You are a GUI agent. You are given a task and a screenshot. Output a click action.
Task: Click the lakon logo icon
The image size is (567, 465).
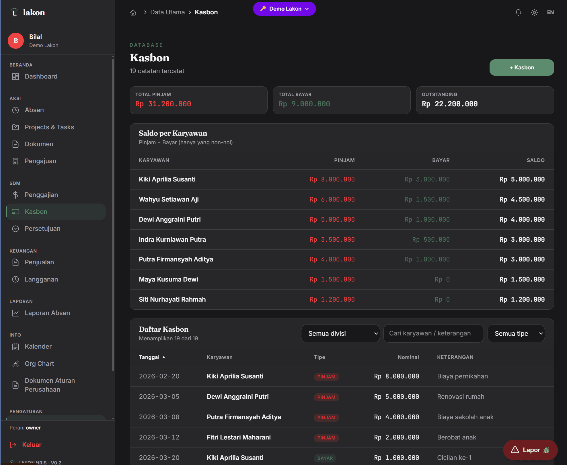[14, 12]
